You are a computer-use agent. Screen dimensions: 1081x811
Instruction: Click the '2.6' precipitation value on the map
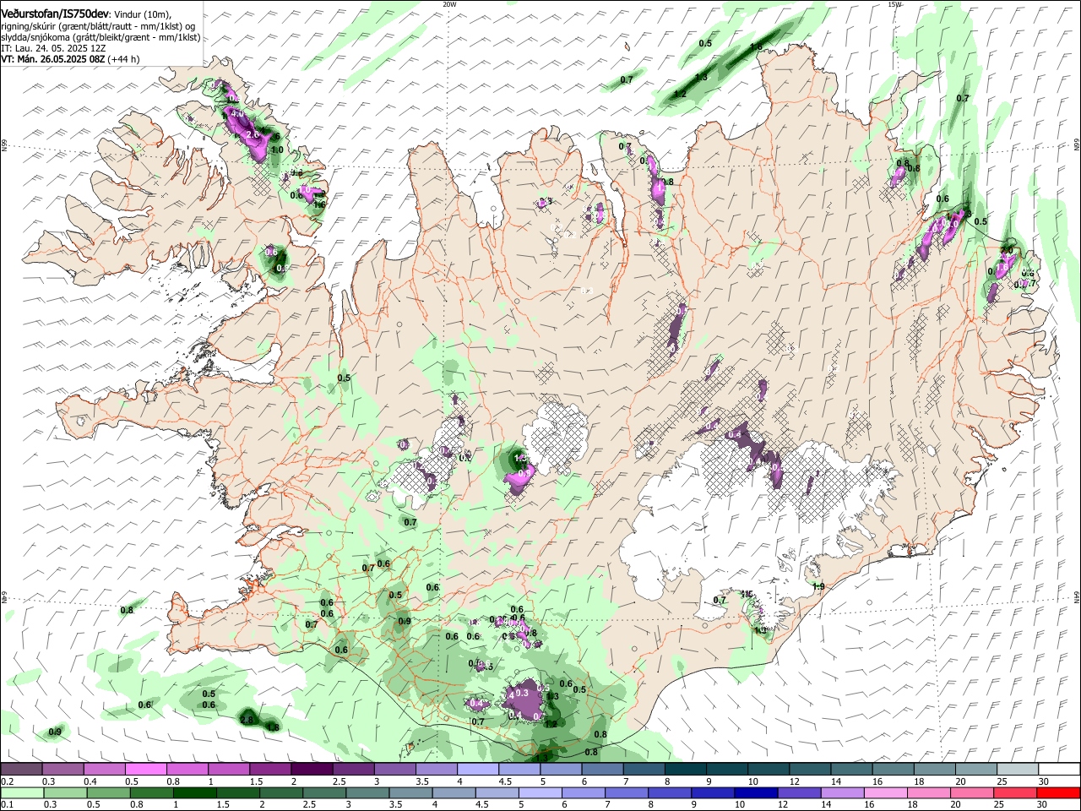[x=252, y=135]
